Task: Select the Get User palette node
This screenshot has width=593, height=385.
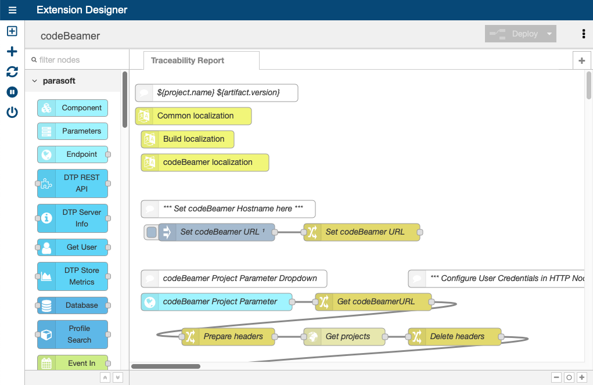Action: 73,247
